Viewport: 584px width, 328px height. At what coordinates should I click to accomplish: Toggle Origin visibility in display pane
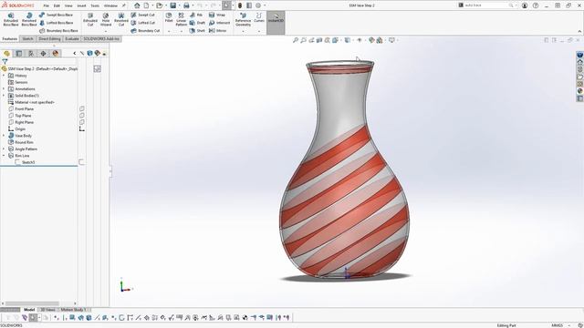[81, 128]
